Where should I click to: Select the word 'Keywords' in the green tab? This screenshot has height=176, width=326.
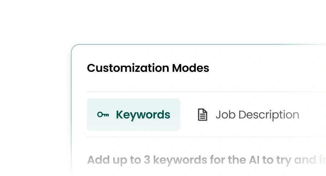coord(143,115)
